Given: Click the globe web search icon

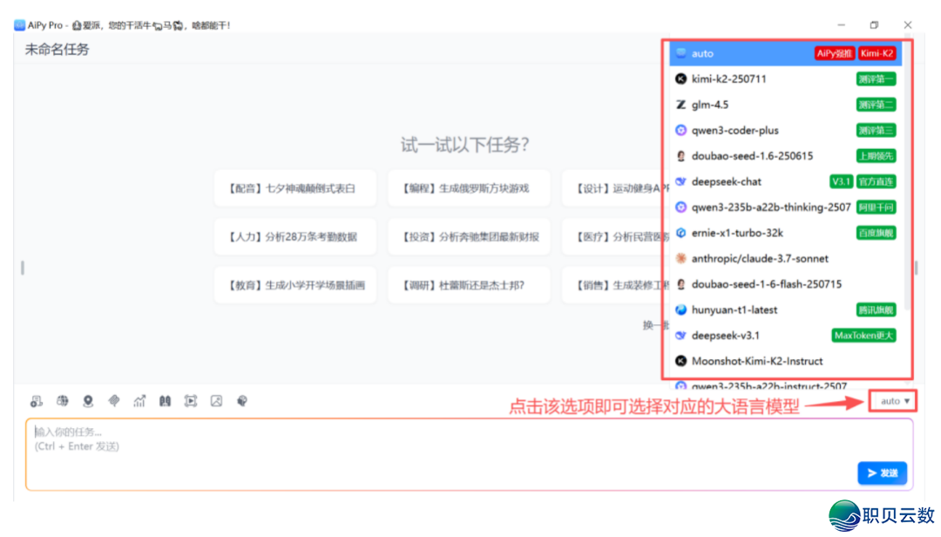Looking at the screenshot, I should [x=63, y=401].
